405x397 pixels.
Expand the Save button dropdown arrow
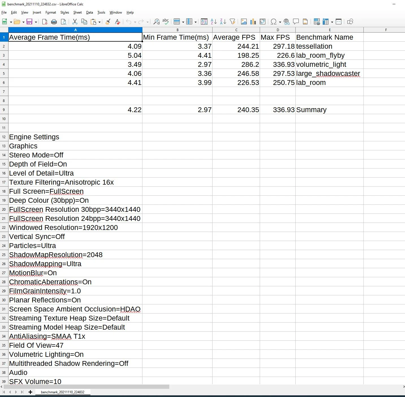pos(36,22)
